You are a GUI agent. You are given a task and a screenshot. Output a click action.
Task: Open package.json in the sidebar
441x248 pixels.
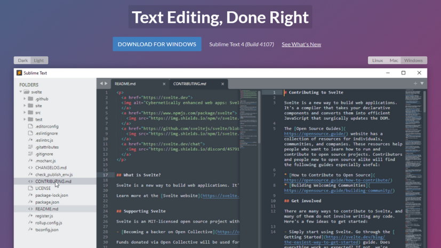click(47, 202)
